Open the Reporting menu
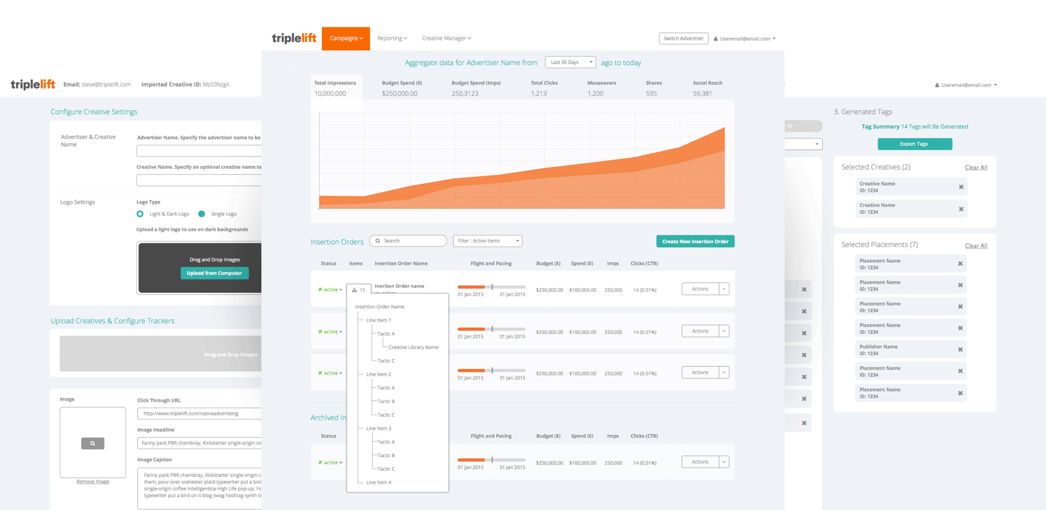Image resolution: width=1046 pixels, height=510 pixels. tap(392, 38)
